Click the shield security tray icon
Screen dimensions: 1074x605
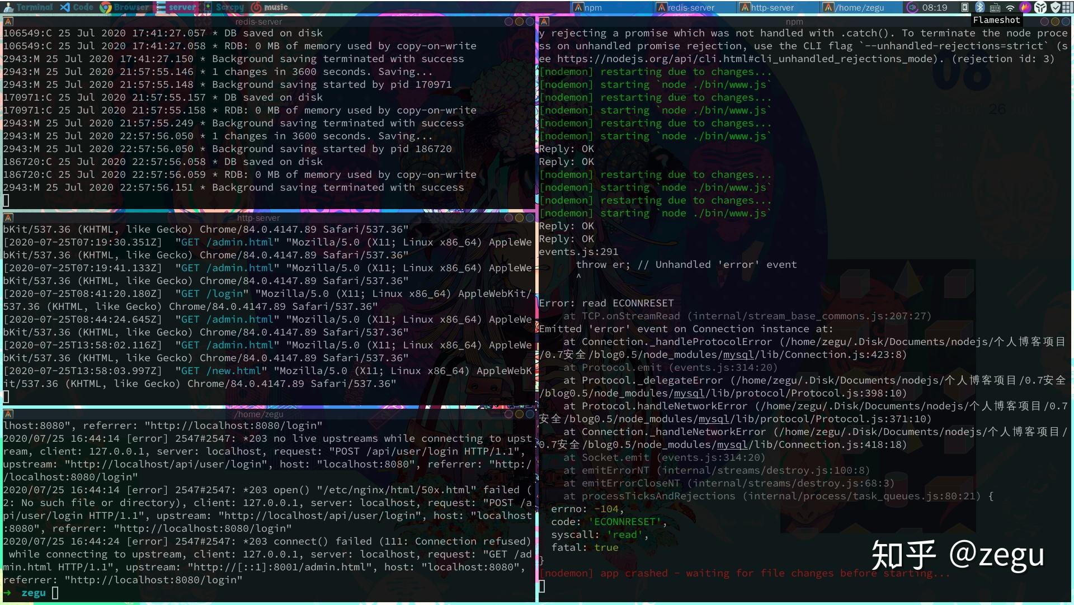click(x=1055, y=7)
